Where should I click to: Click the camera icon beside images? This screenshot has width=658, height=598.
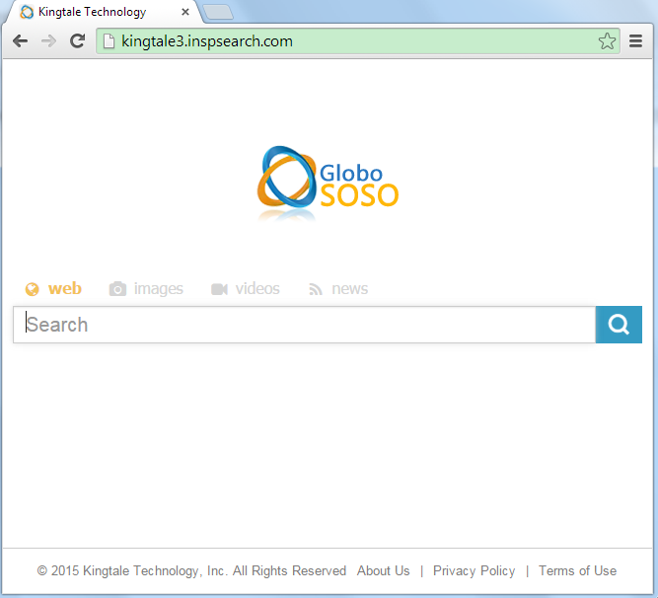click(117, 289)
